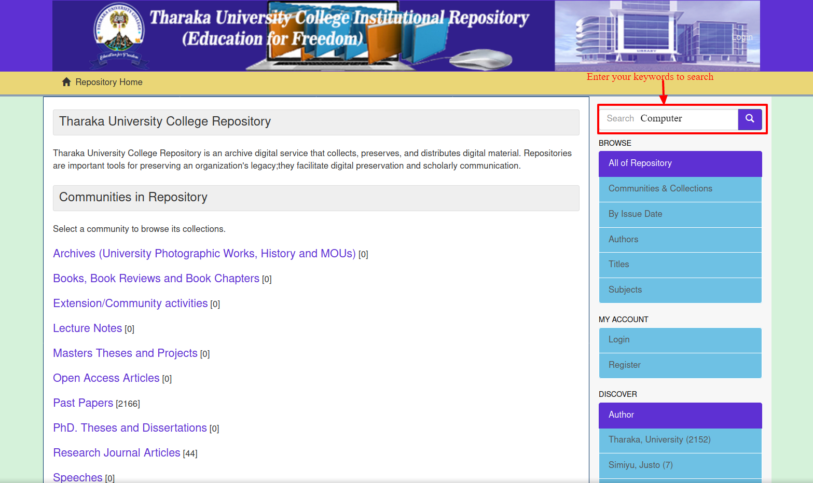The height and width of the screenshot is (483, 813).
Task: Open the Open Access Articles community
Action: pyautogui.click(x=106, y=378)
